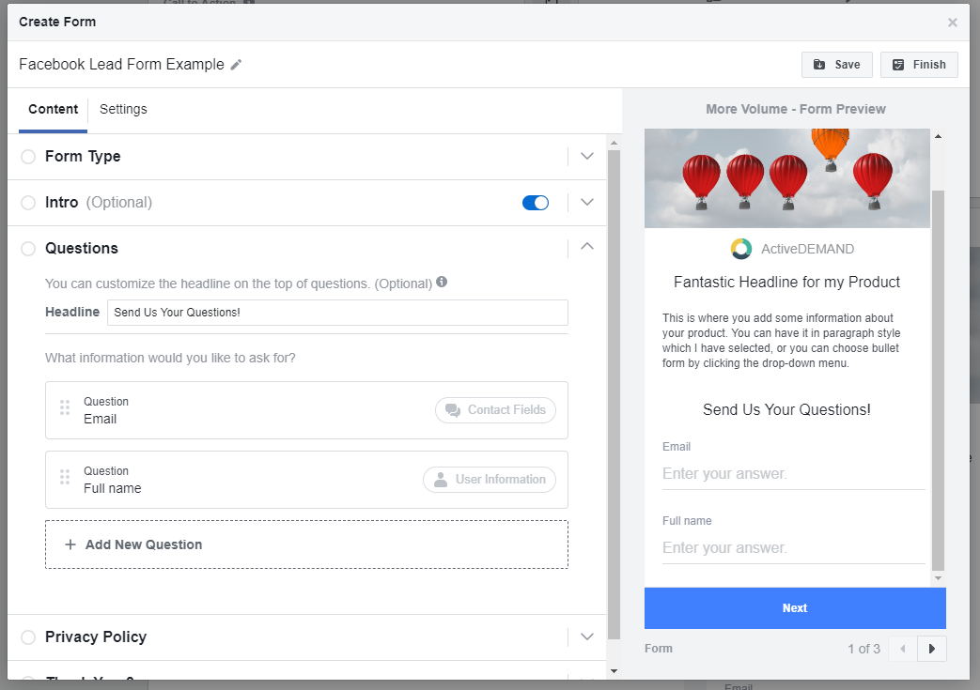980x690 pixels.
Task: Click 'Fantastic Headline for my Product' text
Action: click(786, 283)
